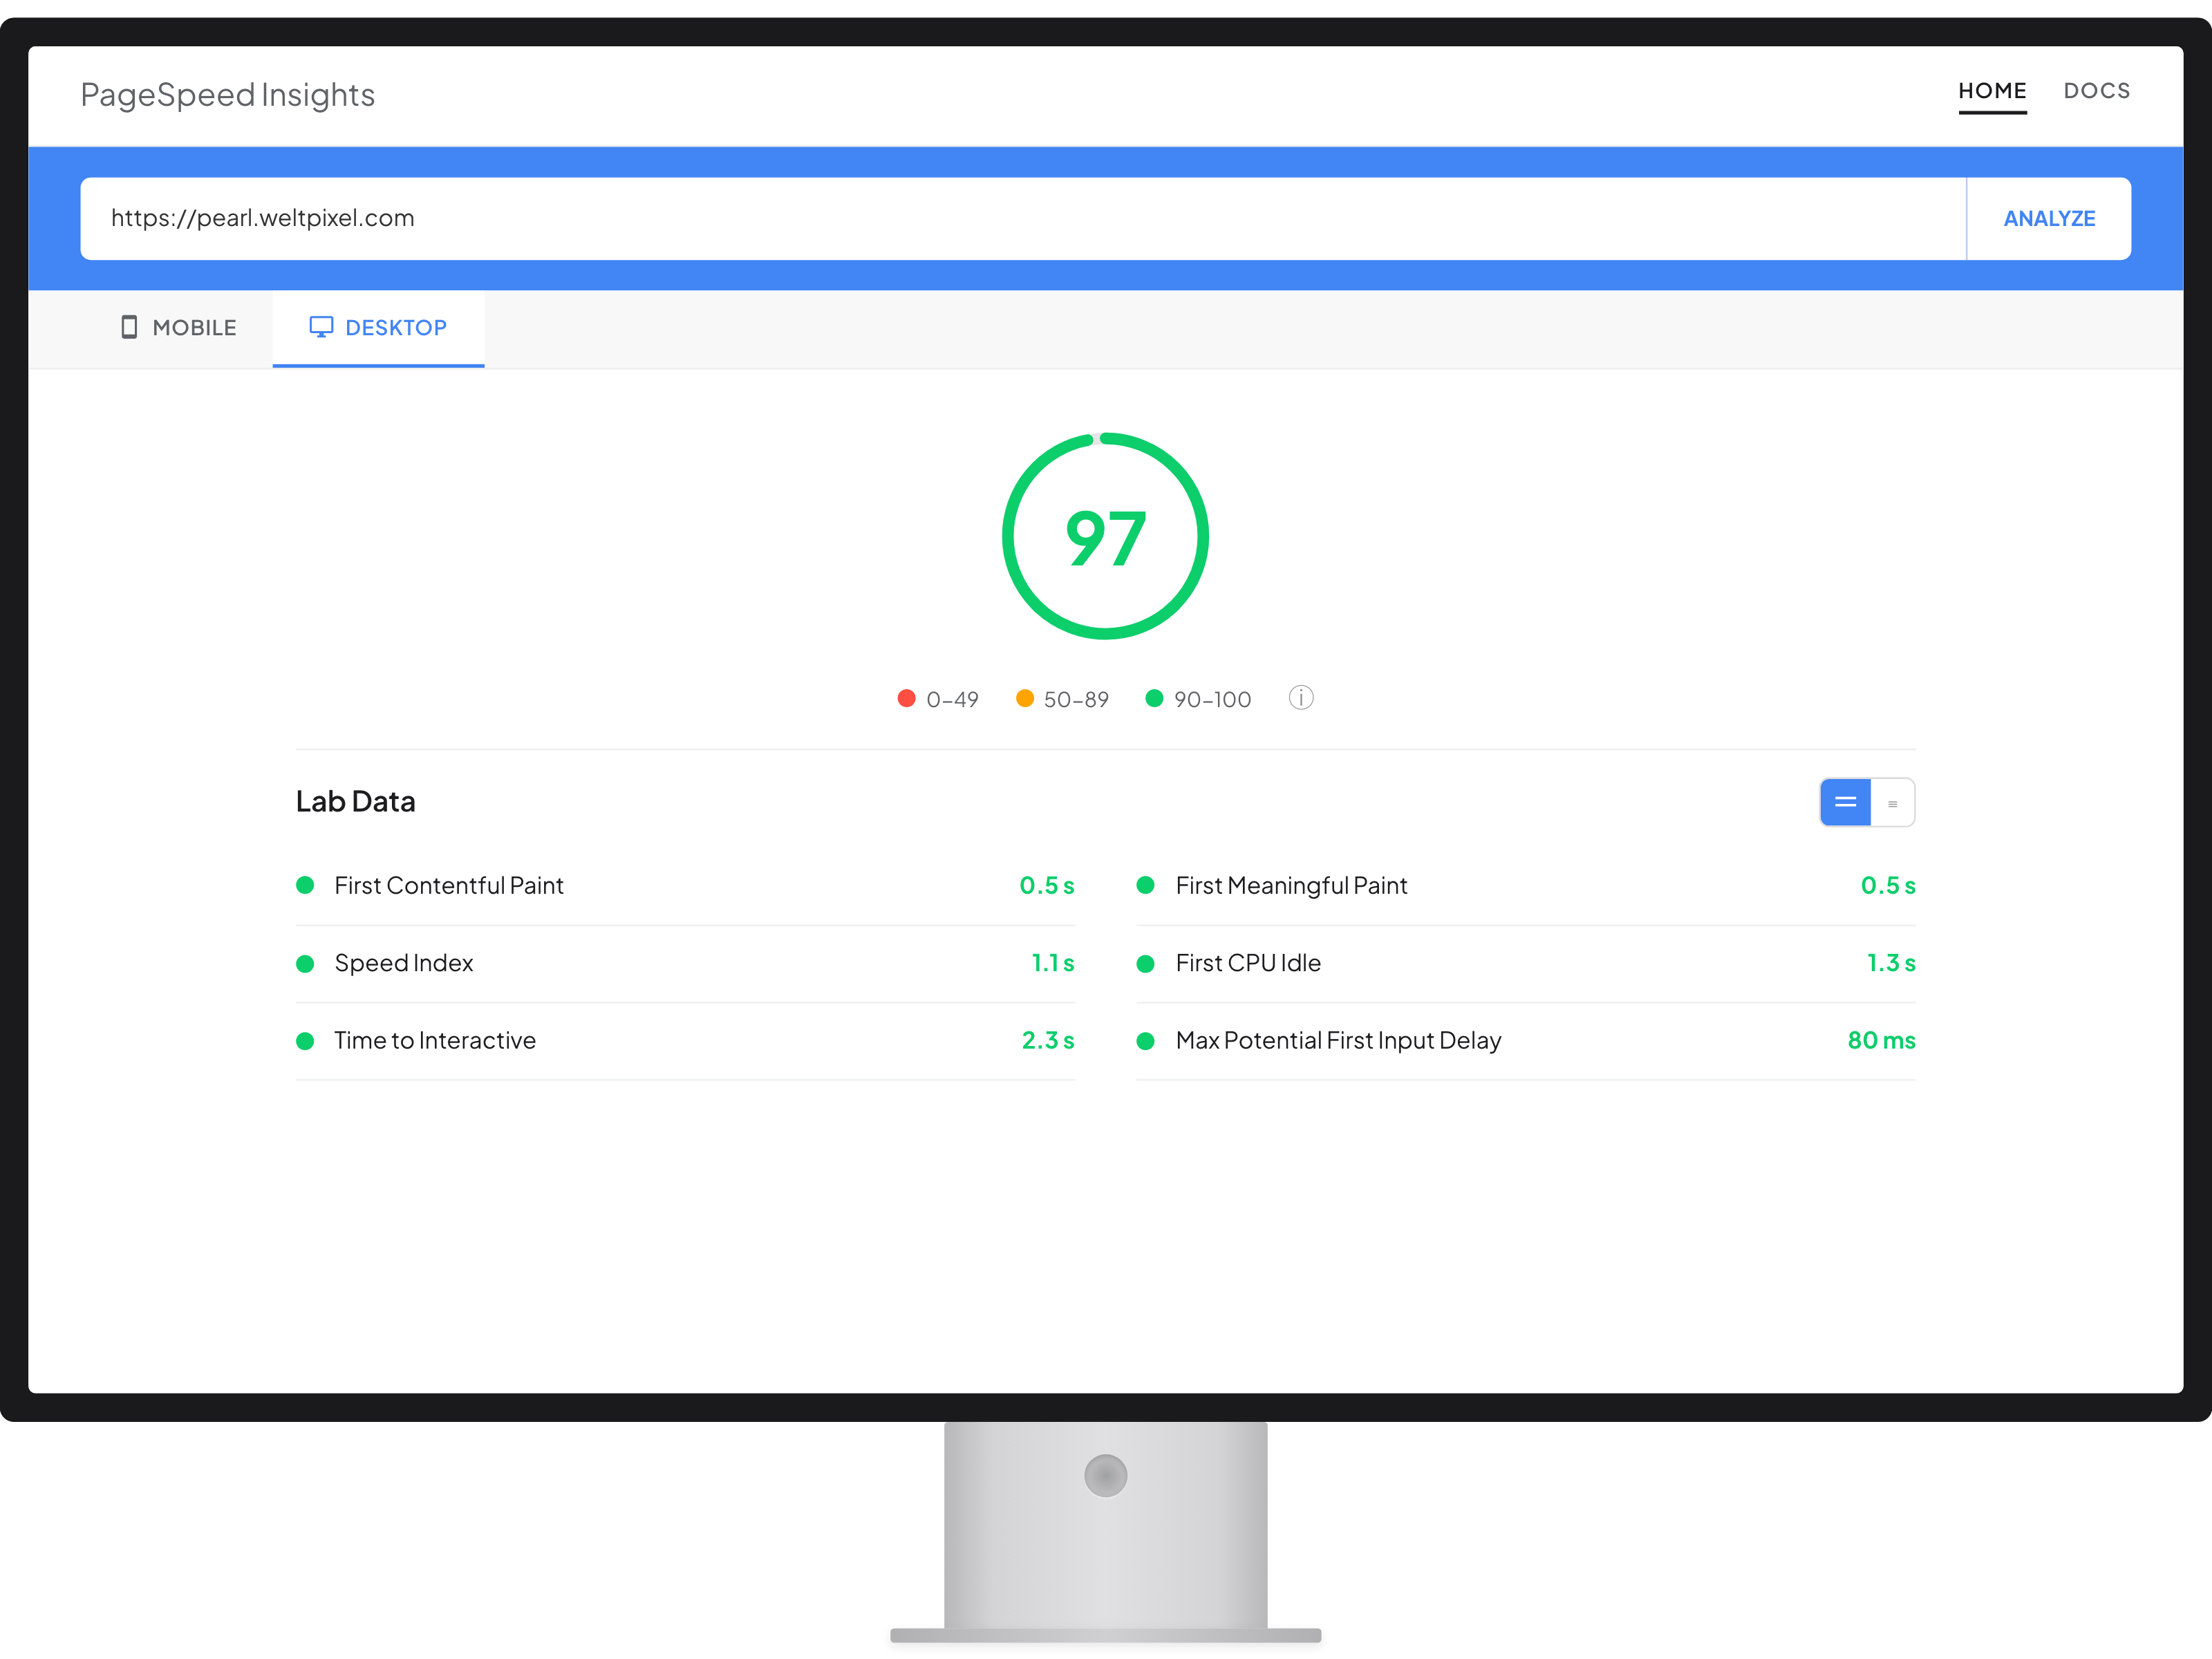Image resolution: width=2212 pixels, height=1659 pixels.
Task: Click green dot beside First Meaningful Paint
Action: point(1146,885)
